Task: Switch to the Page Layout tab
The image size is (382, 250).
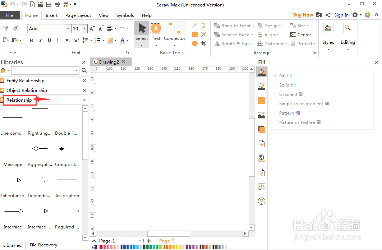Action: 78,15
